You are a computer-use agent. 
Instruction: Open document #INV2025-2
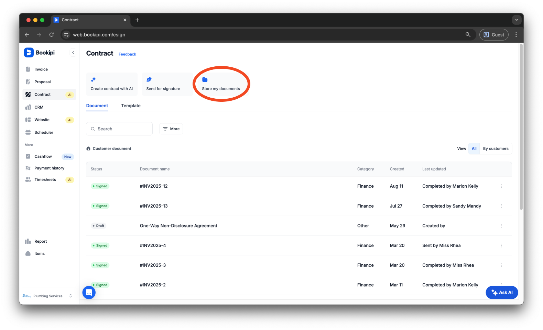pyautogui.click(x=153, y=285)
